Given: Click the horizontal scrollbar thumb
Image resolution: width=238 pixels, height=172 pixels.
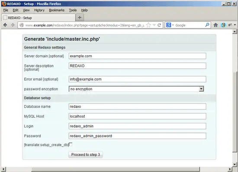Looking at the screenshot, I should point(116,169).
